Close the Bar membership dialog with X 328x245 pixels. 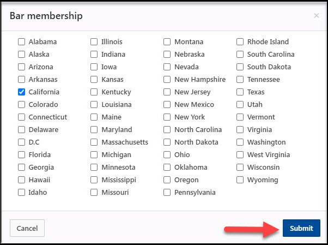point(316,16)
